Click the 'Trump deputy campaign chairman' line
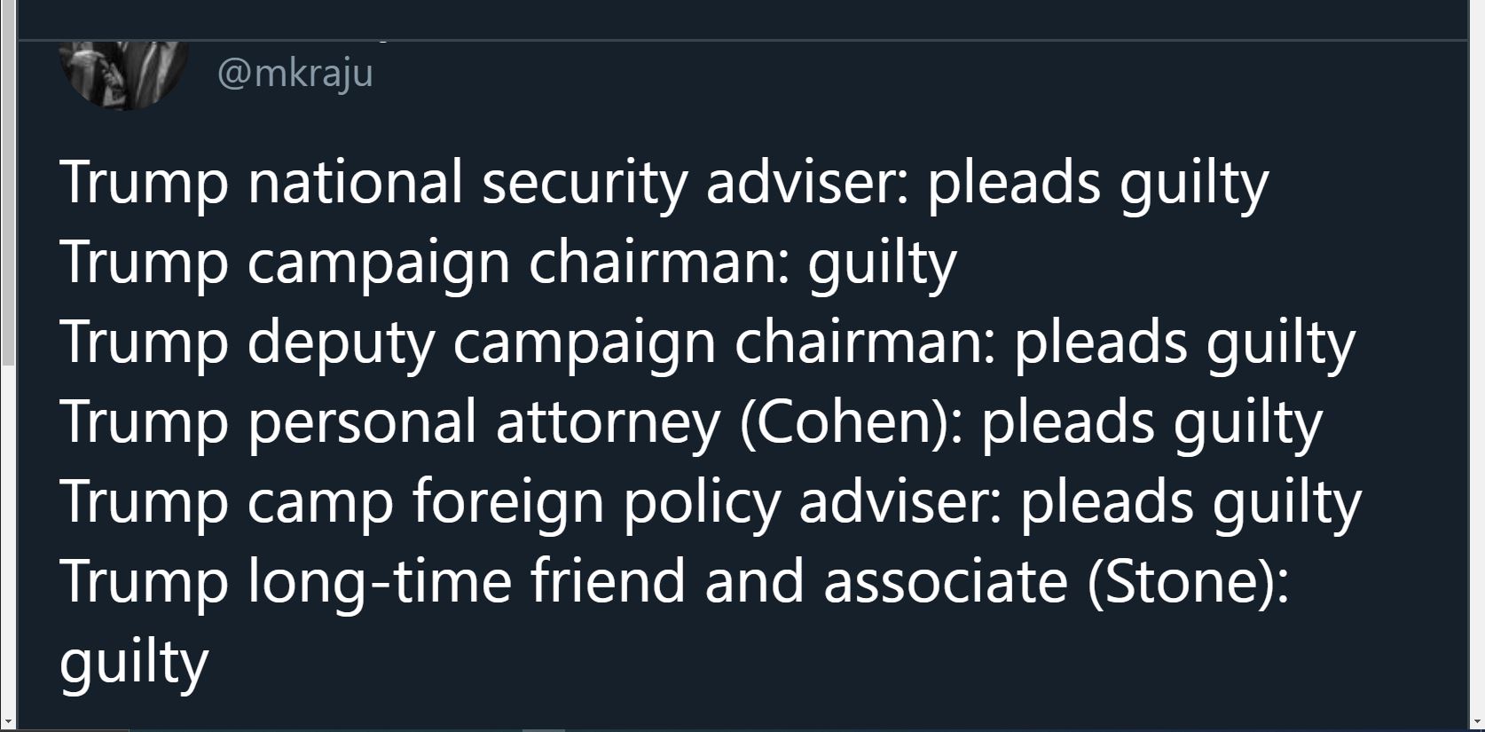Image resolution: width=1485 pixels, height=732 pixels. pos(707,342)
